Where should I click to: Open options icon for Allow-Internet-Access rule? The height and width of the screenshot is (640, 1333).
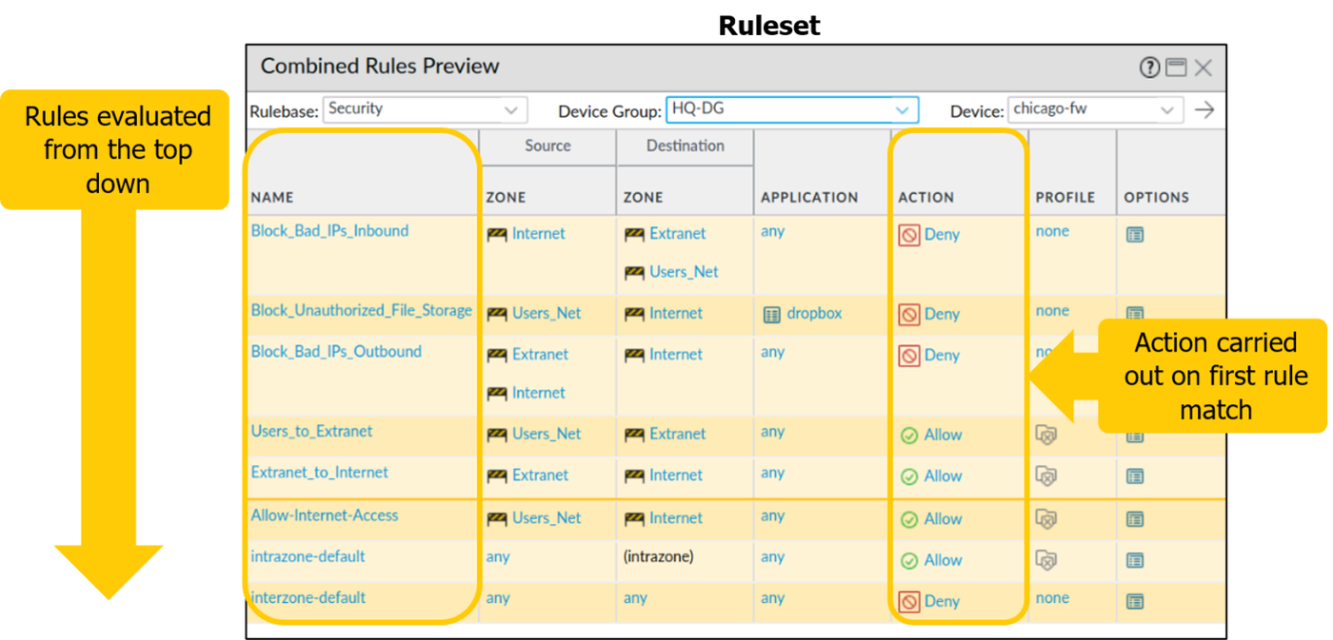click(1135, 519)
